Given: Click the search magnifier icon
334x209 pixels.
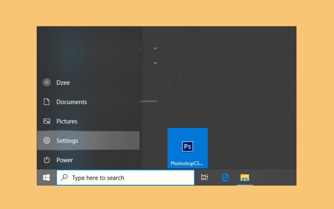Looking at the screenshot, I should (x=64, y=177).
